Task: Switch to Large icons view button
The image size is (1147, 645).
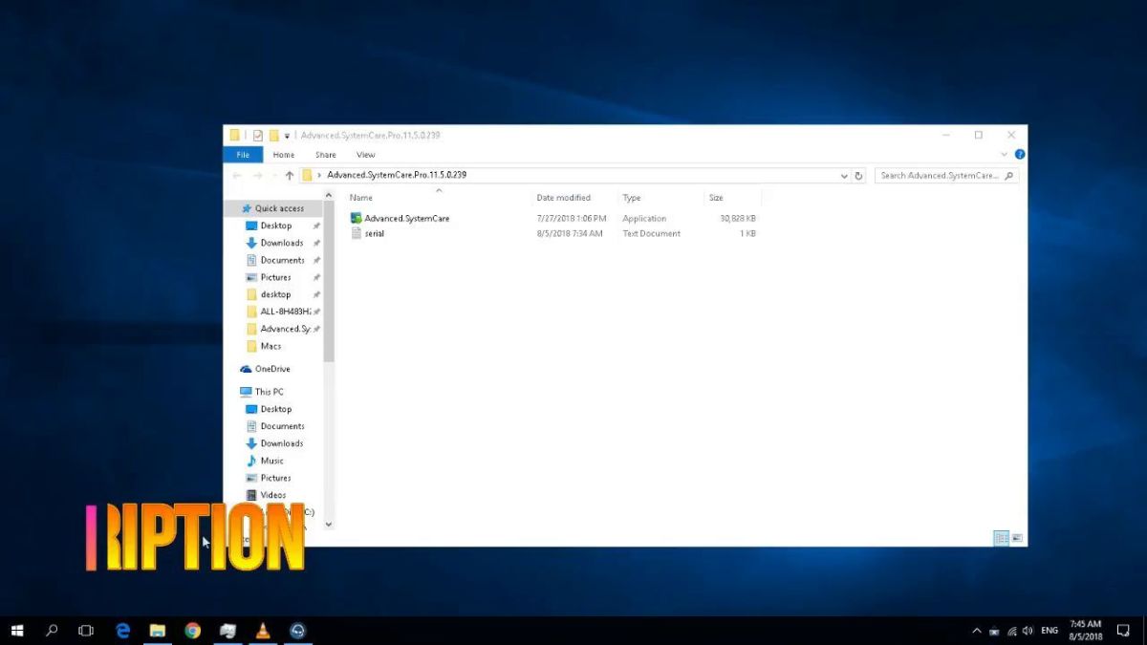Action: (x=1017, y=539)
